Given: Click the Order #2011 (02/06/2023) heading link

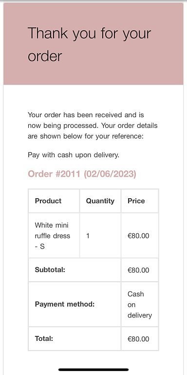Looking at the screenshot, I should [x=82, y=174].
